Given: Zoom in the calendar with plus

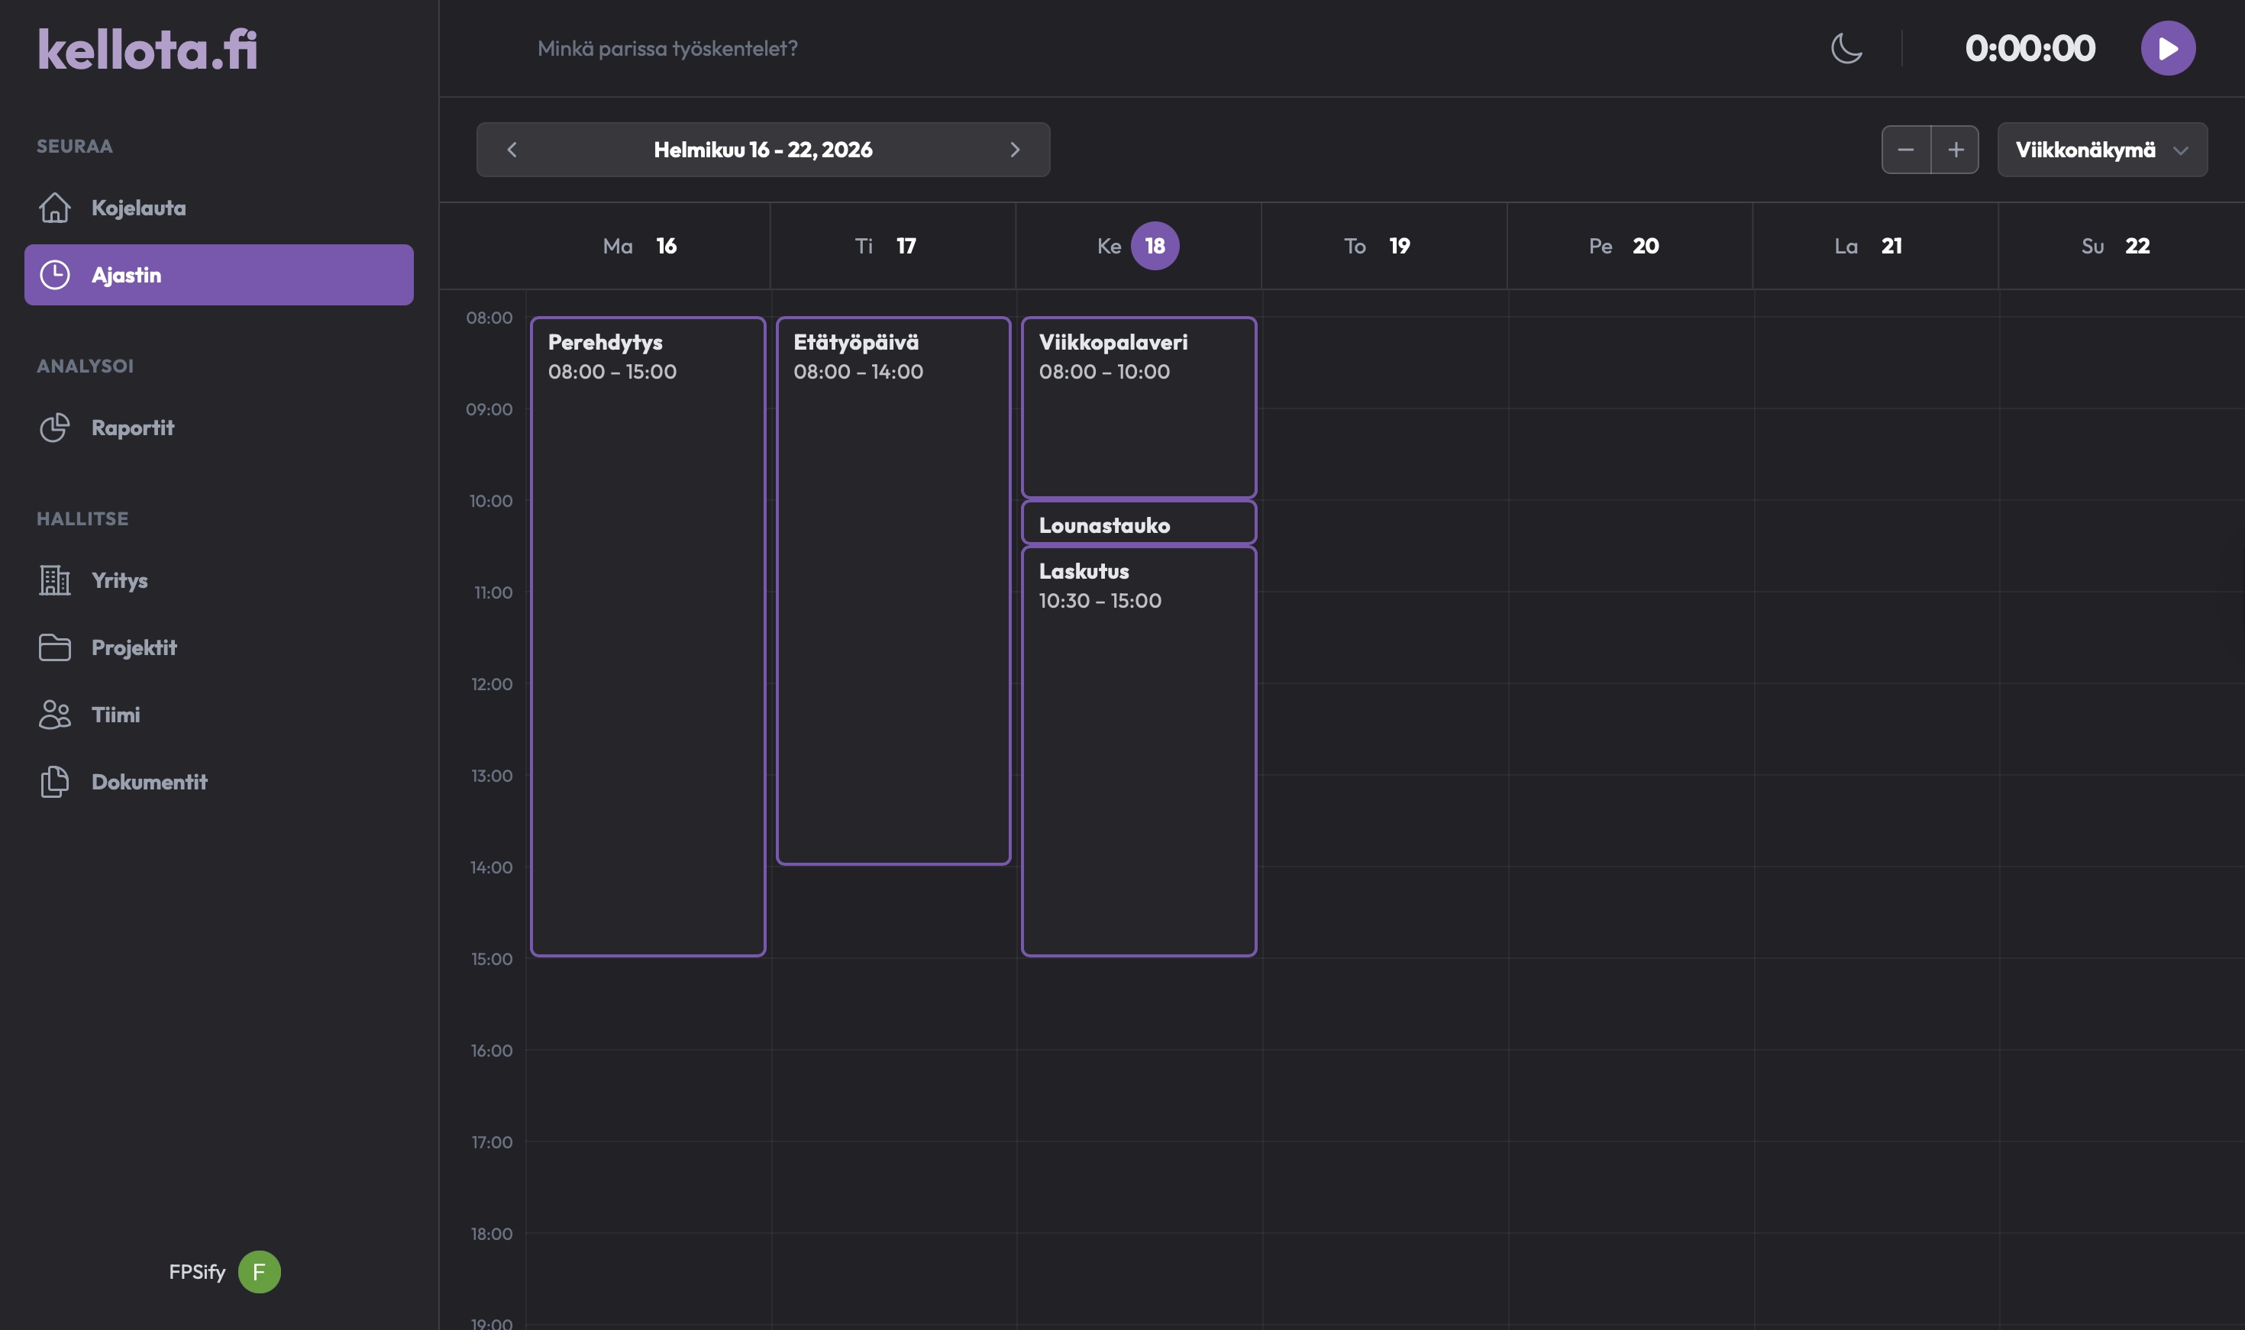Looking at the screenshot, I should click(1956, 150).
